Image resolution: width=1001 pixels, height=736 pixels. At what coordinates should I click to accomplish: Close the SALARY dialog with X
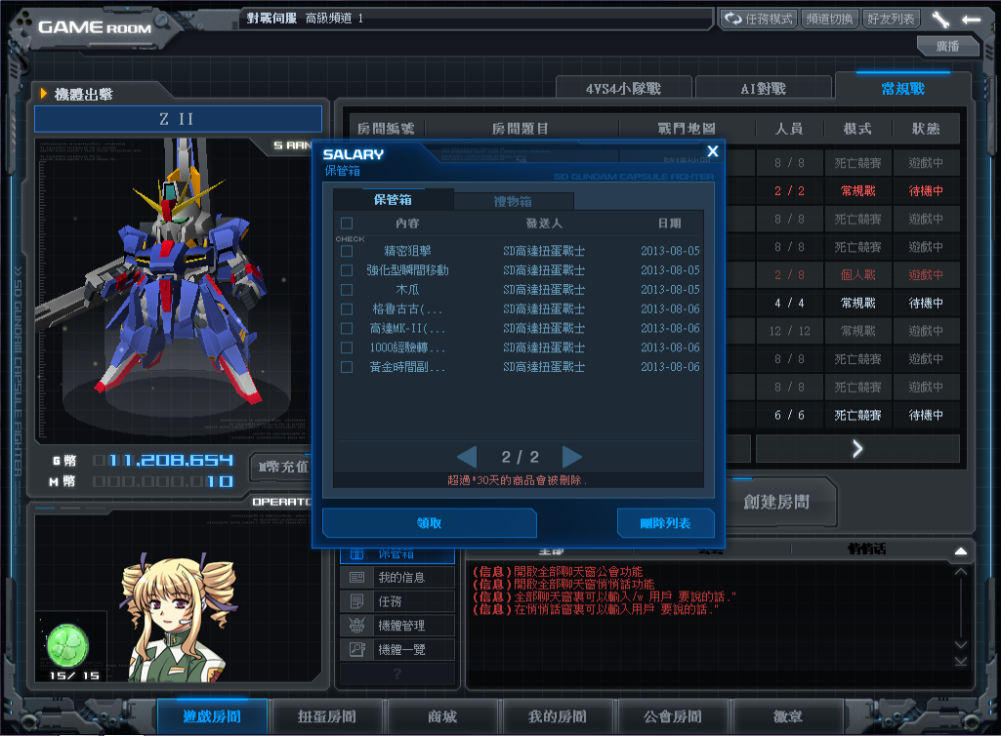coord(713,150)
